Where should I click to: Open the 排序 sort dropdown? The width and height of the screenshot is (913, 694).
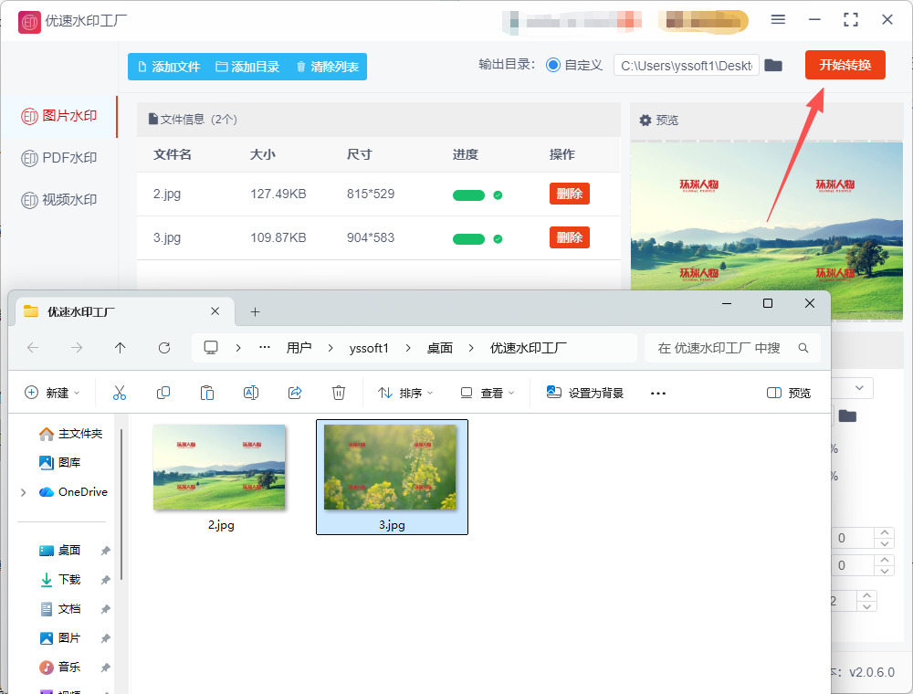tap(406, 393)
